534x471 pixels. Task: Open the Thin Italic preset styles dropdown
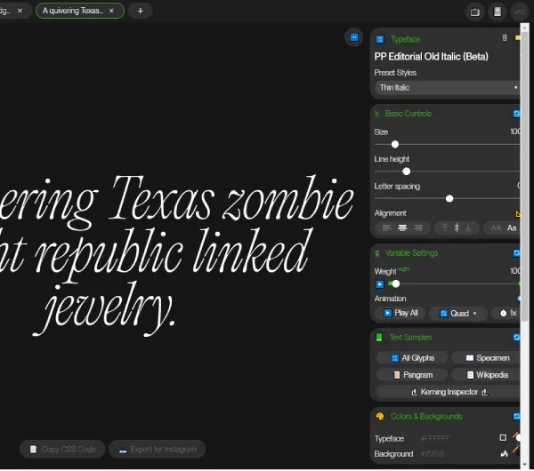point(447,87)
